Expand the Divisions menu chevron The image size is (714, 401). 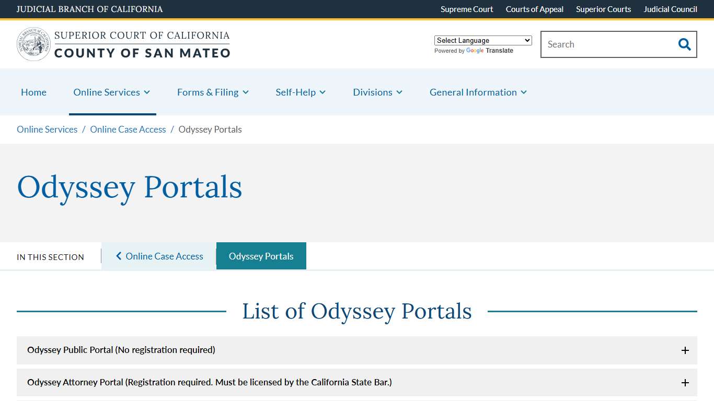[400, 92]
